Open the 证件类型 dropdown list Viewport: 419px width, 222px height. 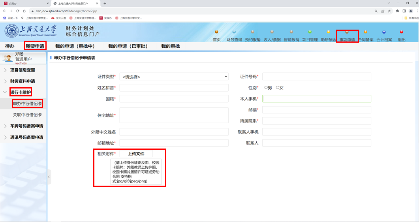(174, 77)
